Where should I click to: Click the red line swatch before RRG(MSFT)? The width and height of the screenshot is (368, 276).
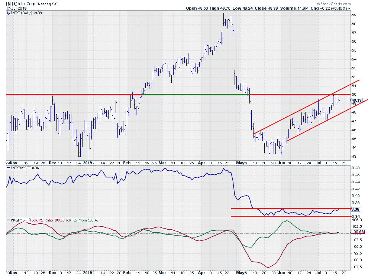[9, 220]
